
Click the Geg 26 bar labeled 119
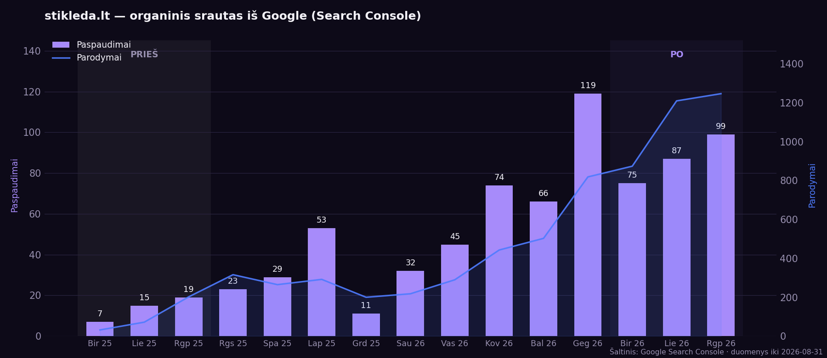(588, 215)
